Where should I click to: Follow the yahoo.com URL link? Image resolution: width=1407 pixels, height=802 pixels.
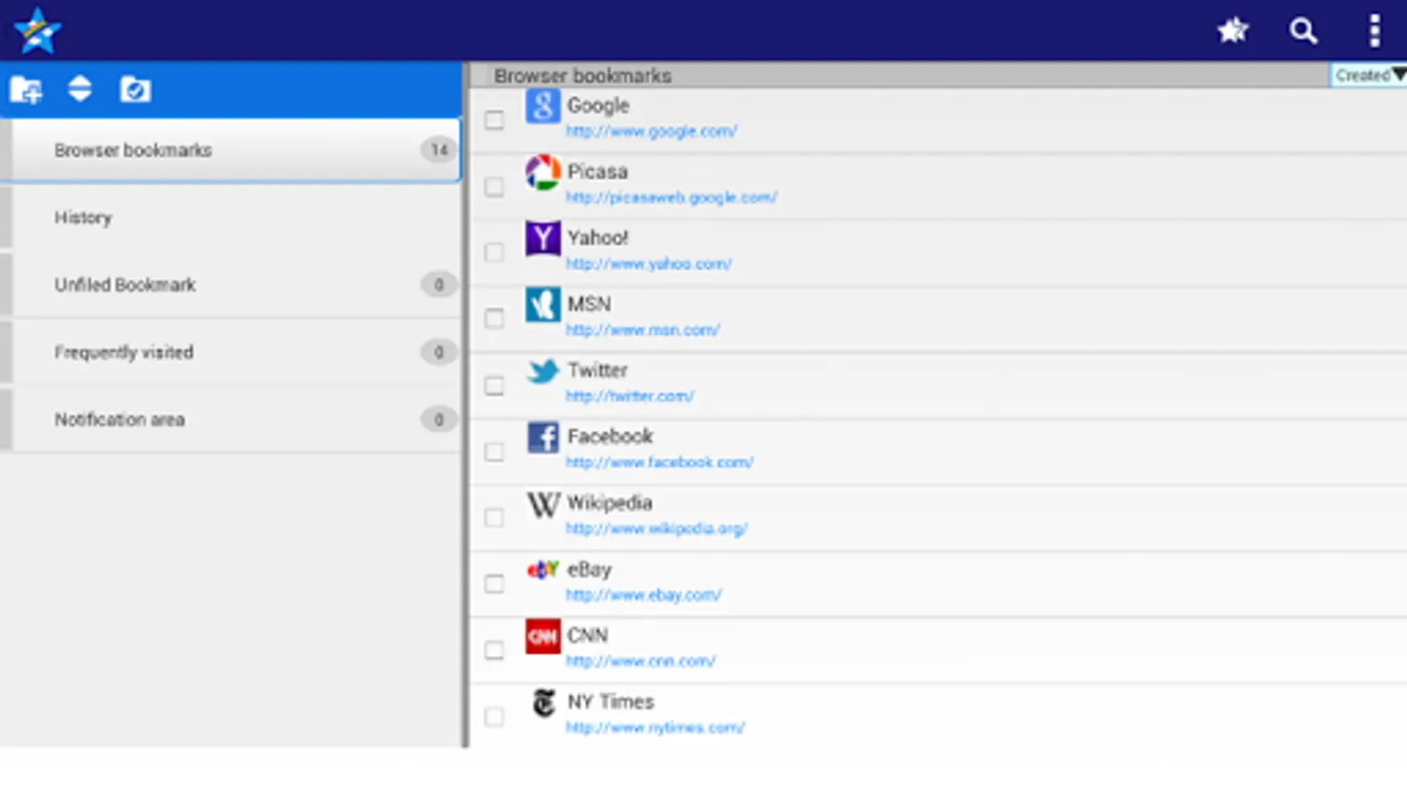649,264
